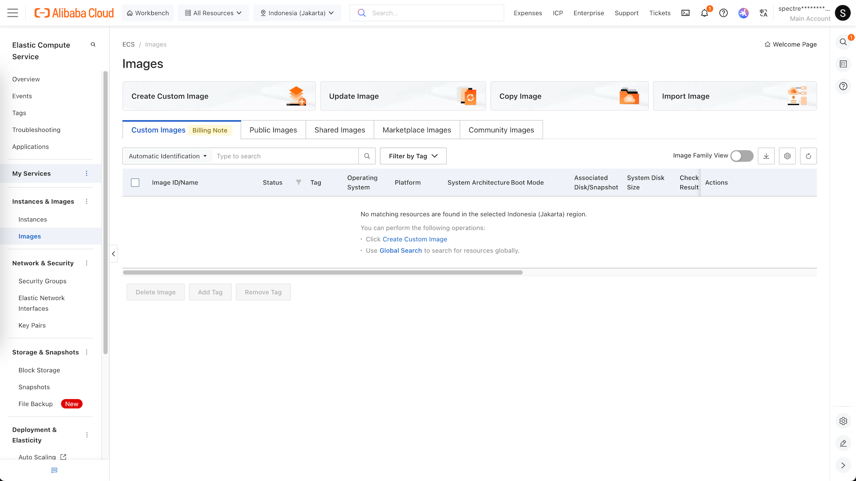
Task: Open Cloud Shell terminal icon
Action: (x=685, y=13)
